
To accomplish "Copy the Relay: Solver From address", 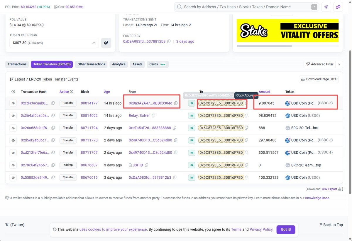I will tap(153, 116).
